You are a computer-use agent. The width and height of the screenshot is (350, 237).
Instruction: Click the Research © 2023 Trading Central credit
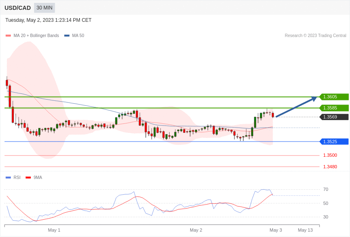pyautogui.click(x=315, y=35)
